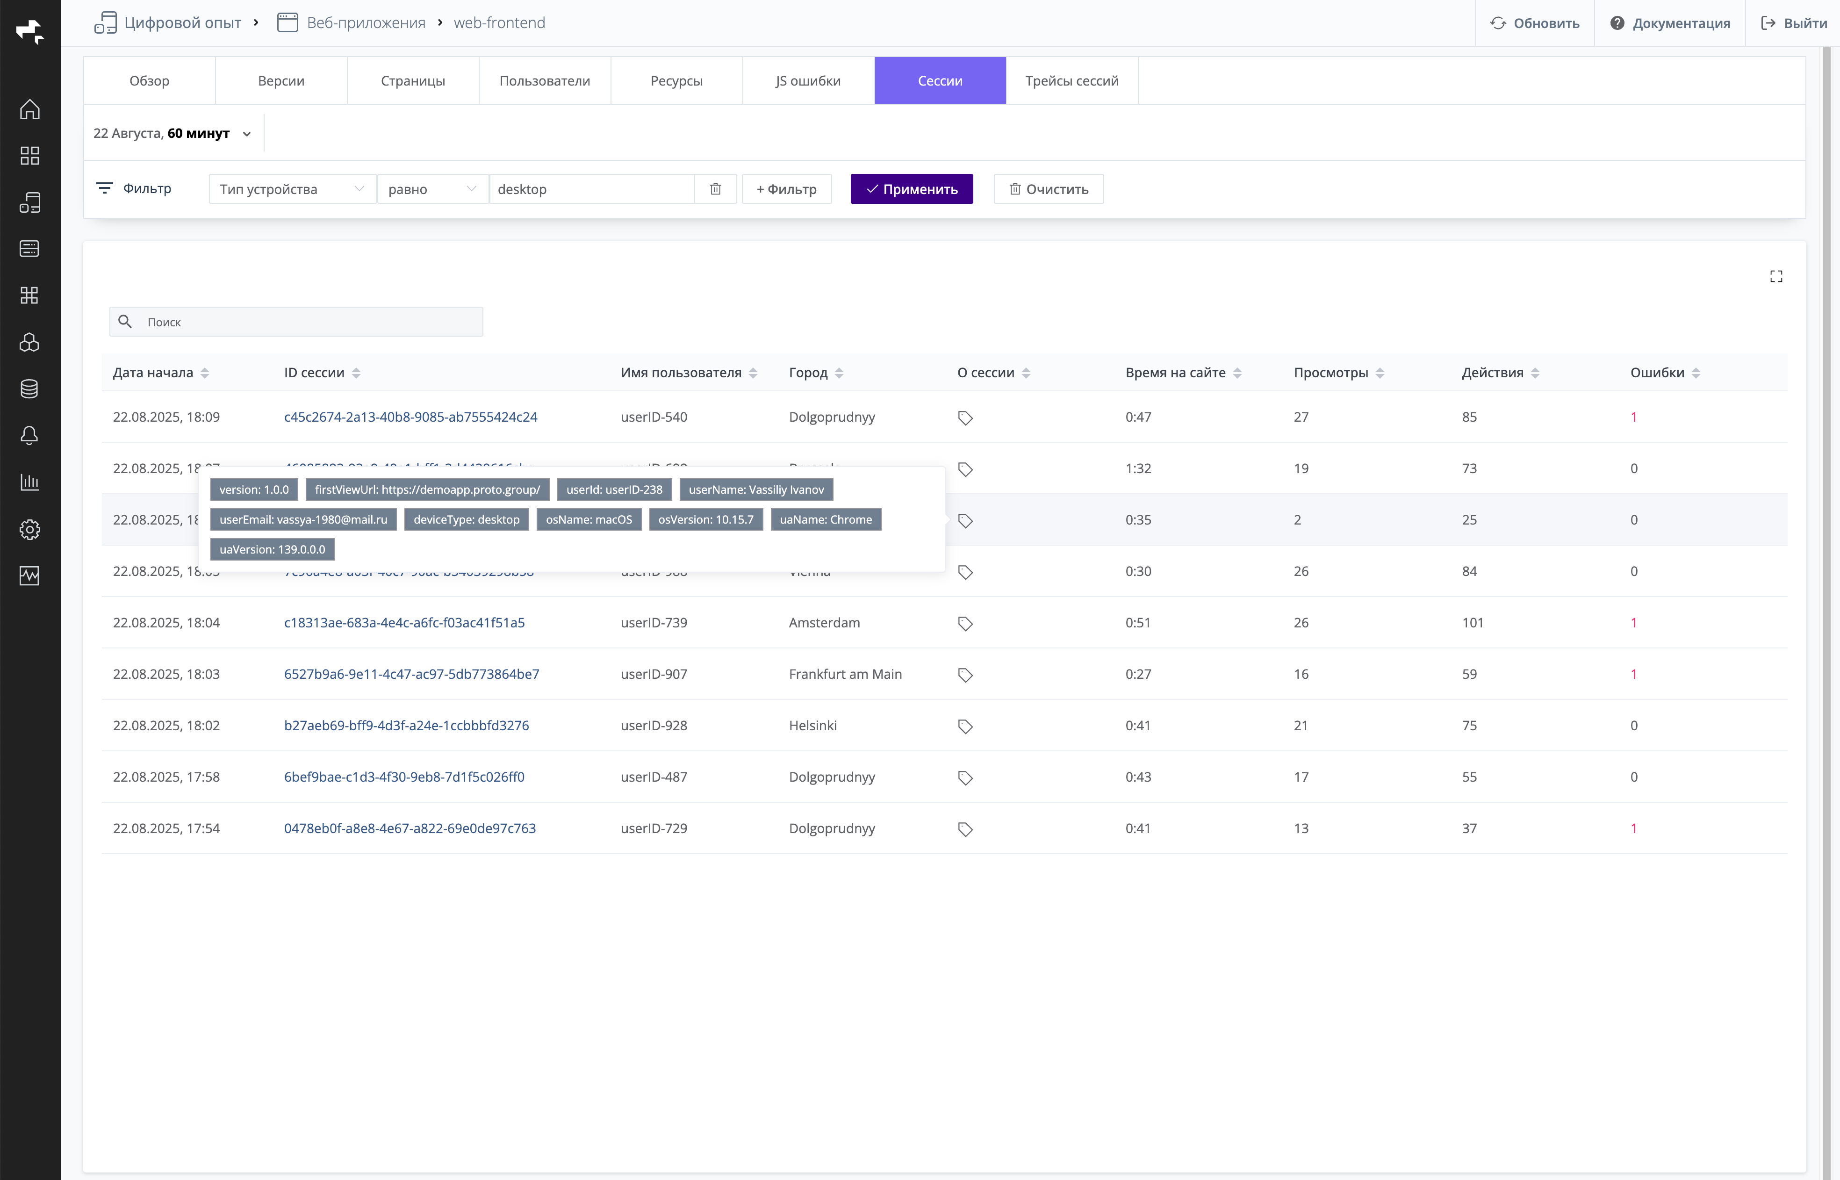
Task: Click the Поиск search field
Action: [296, 322]
